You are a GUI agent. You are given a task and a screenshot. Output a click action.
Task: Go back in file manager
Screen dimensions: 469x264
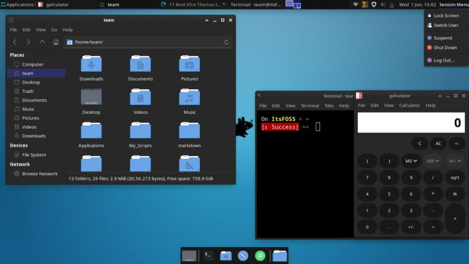(x=15, y=42)
